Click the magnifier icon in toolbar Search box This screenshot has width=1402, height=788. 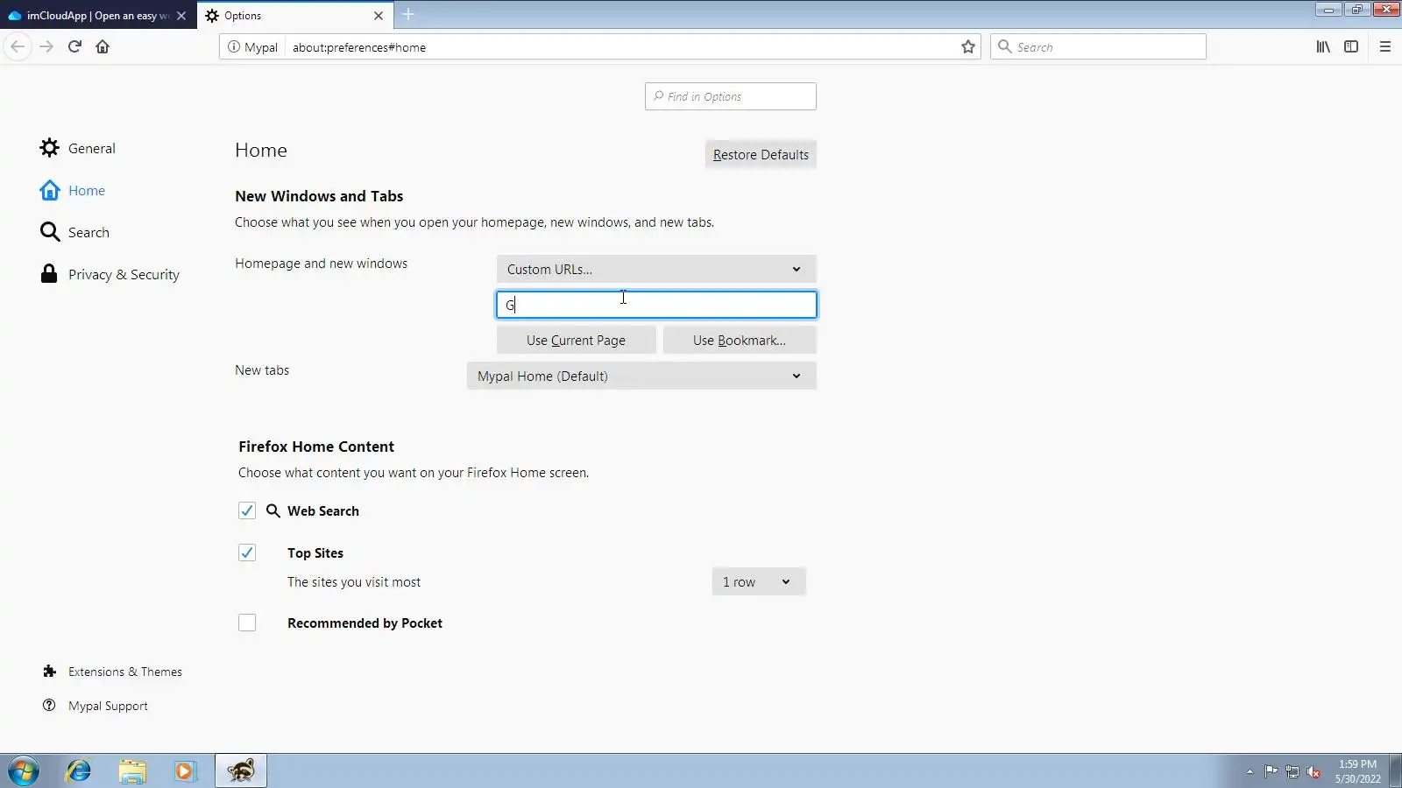(1005, 47)
